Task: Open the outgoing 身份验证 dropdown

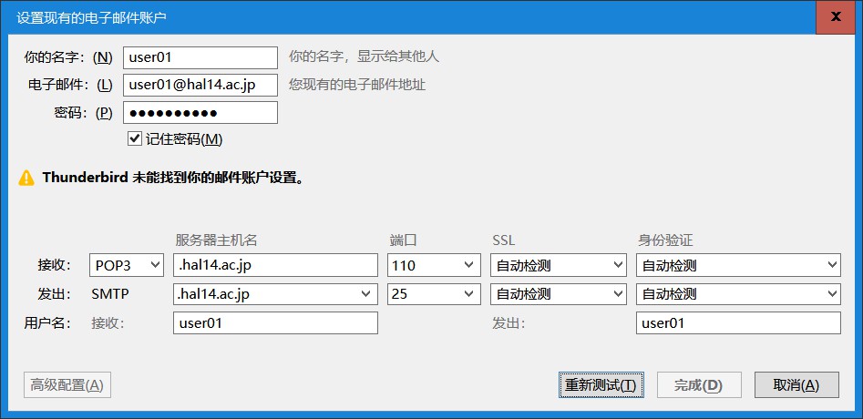Action: pos(738,294)
